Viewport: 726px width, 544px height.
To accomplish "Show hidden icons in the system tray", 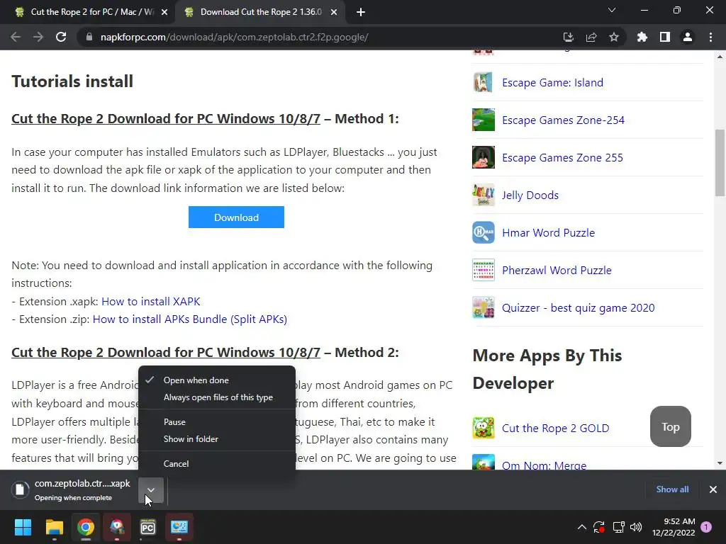I will pyautogui.click(x=582, y=527).
